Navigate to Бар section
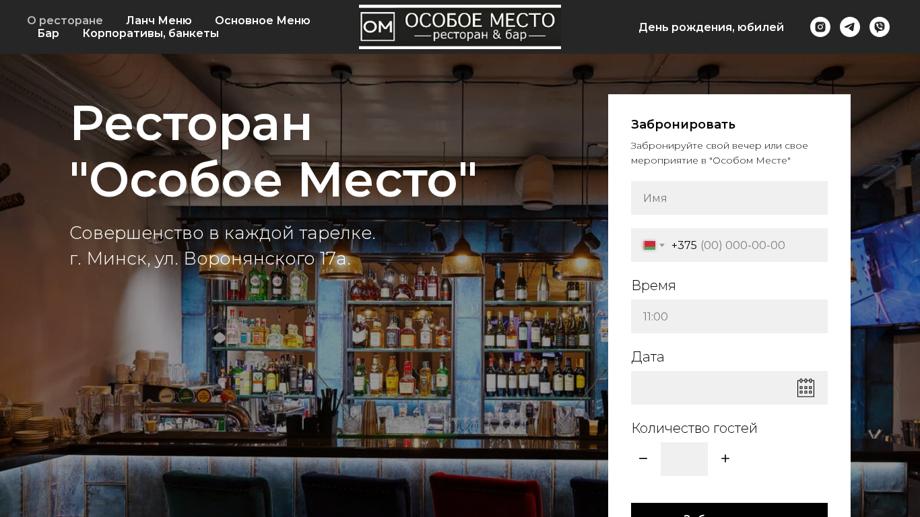 [48, 33]
